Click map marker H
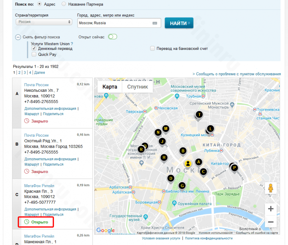 click(164, 157)
